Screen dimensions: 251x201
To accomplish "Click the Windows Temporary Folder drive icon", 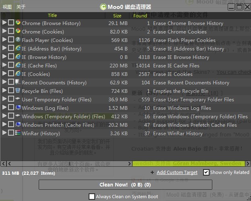I will click(18, 116).
